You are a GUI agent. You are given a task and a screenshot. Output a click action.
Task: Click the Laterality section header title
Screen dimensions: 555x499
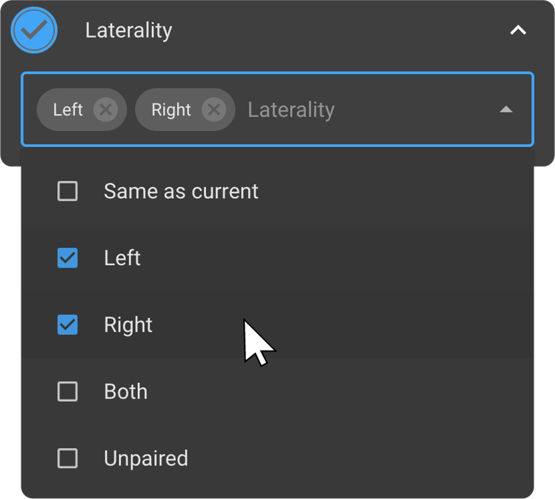tap(128, 30)
